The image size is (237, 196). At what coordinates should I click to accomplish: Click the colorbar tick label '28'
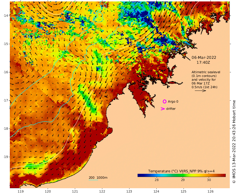tap(157, 180)
